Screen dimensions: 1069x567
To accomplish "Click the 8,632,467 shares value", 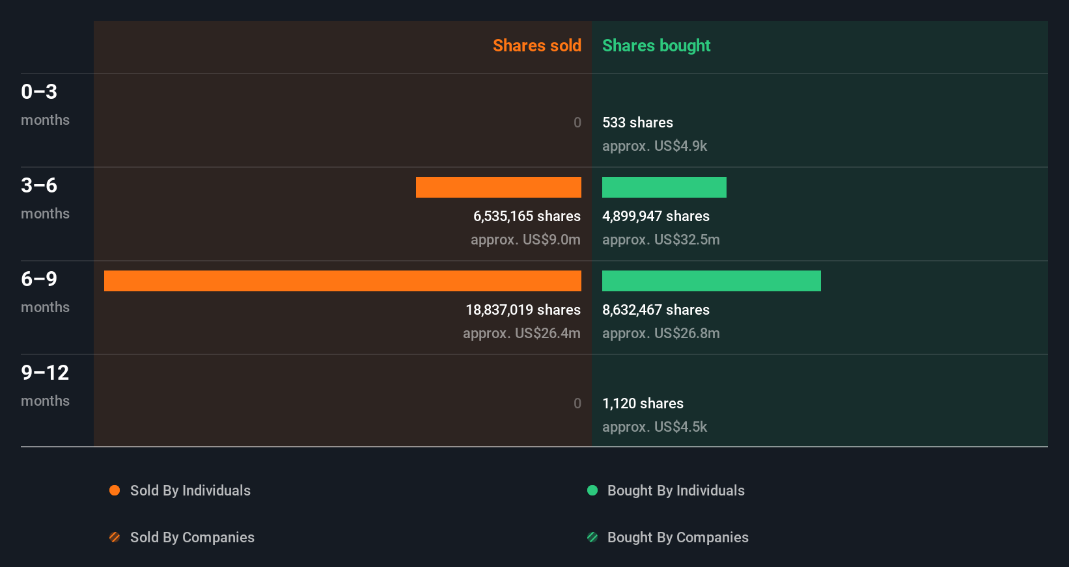I will pyautogui.click(x=656, y=310).
